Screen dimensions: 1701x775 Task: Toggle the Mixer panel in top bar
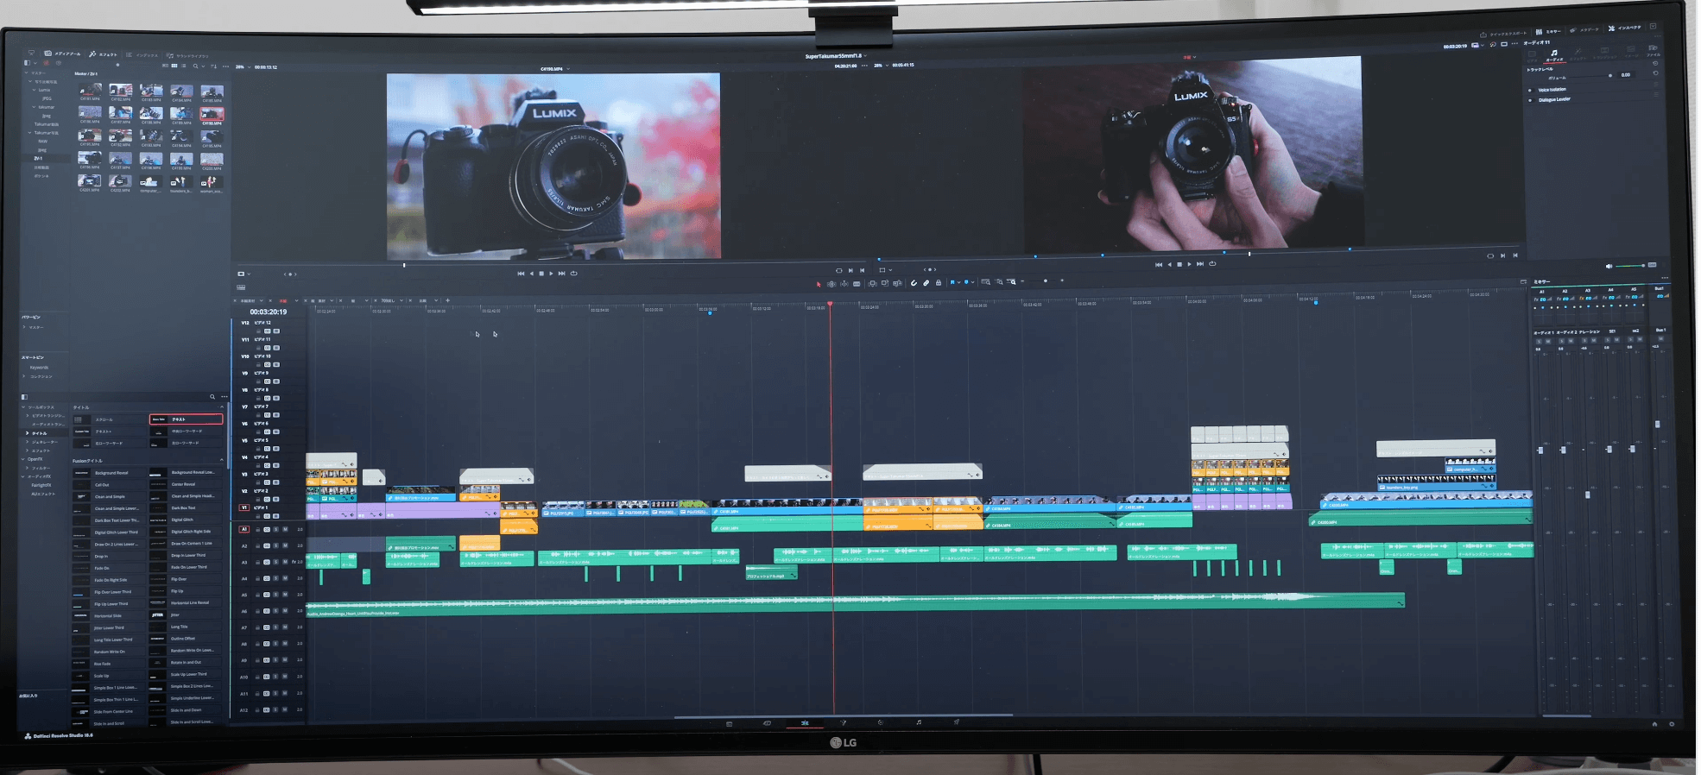(1549, 31)
